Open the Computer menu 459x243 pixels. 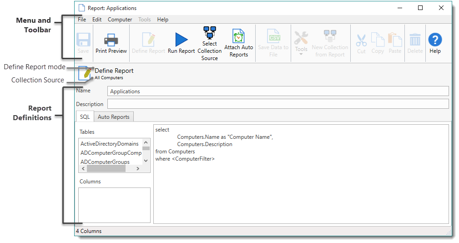pyautogui.click(x=120, y=20)
